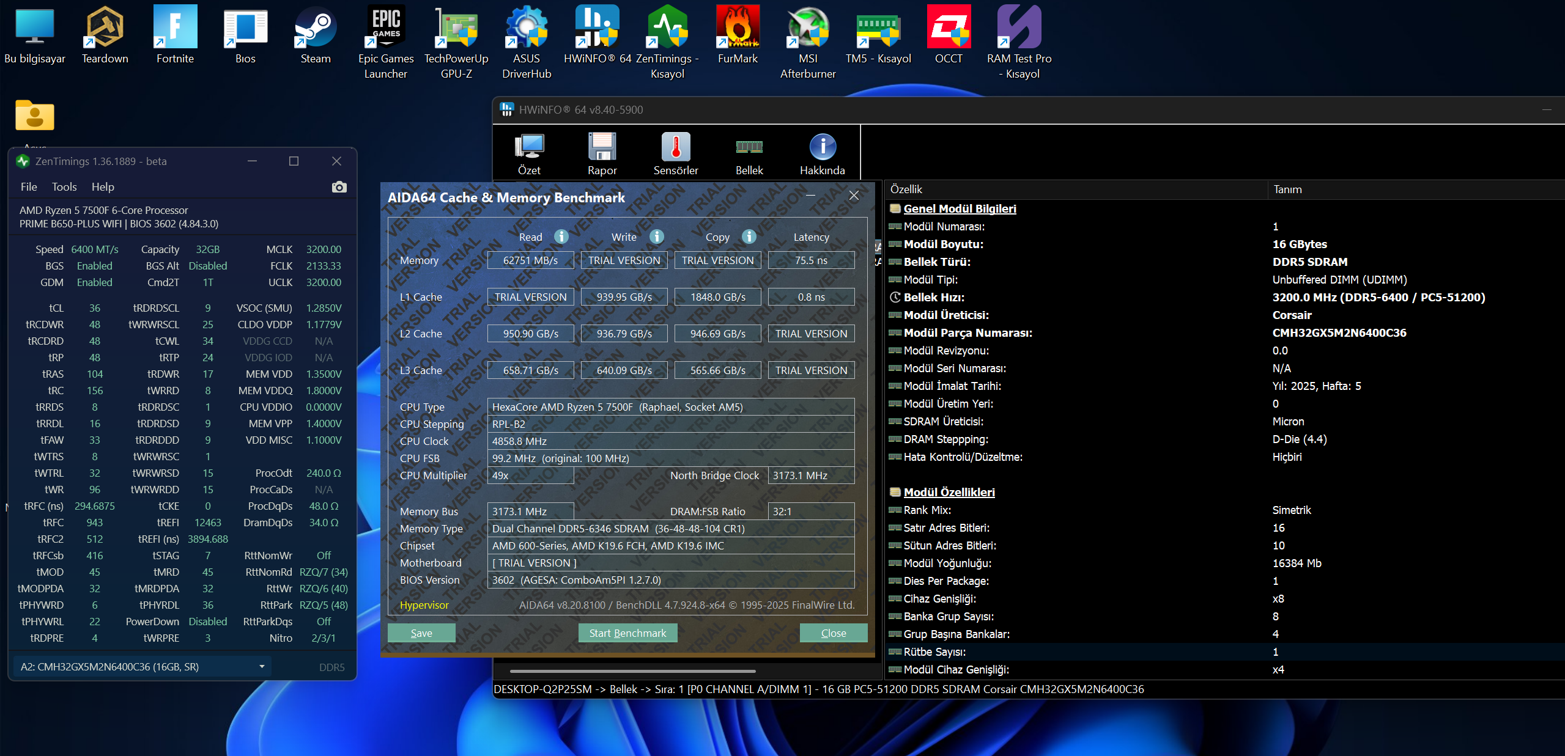Collapse Genel Modül Bilgileri section

pos(960,208)
